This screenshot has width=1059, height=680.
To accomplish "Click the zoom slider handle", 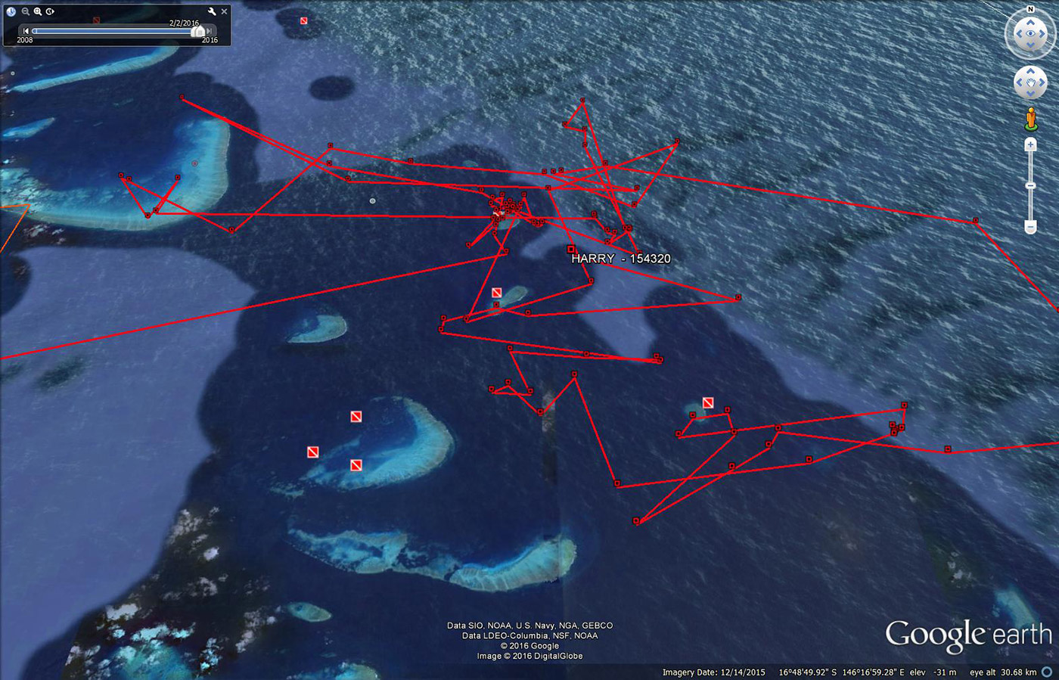I will click(1030, 185).
